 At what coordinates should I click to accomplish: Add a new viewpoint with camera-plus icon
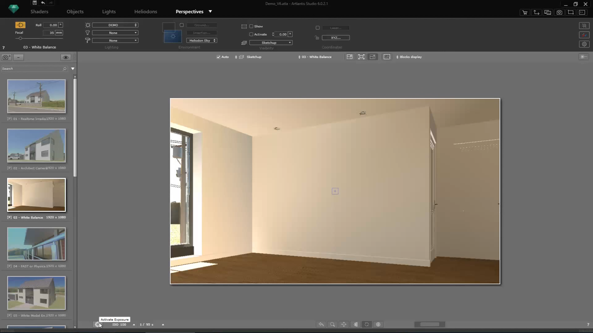pyautogui.click(x=6, y=57)
